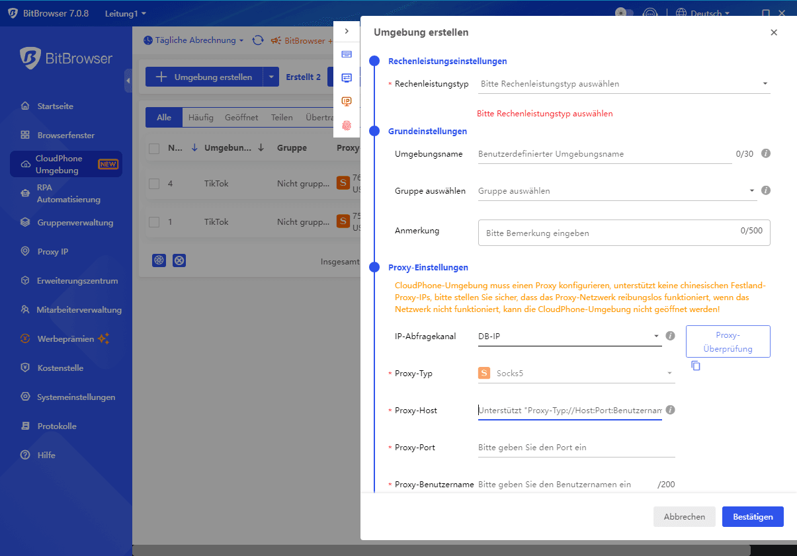This screenshot has width=797, height=556.
Task: Click info icon beside Umgebungsname field
Action: (x=766, y=153)
